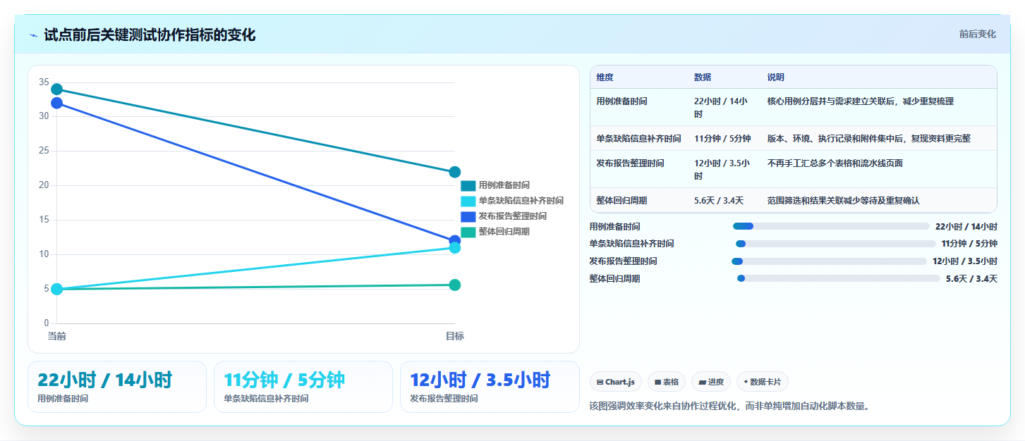Click the lightning icon beside the panel title
This screenshot has width=1025, height=441.
(x=33, y=35)
